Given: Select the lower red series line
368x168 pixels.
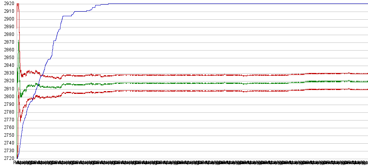Looking at the screenshot, I should 194,91.
